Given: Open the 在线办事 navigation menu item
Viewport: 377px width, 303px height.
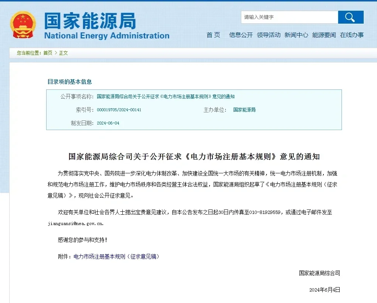Looking at the screenshot, I should tap(351, 35).
